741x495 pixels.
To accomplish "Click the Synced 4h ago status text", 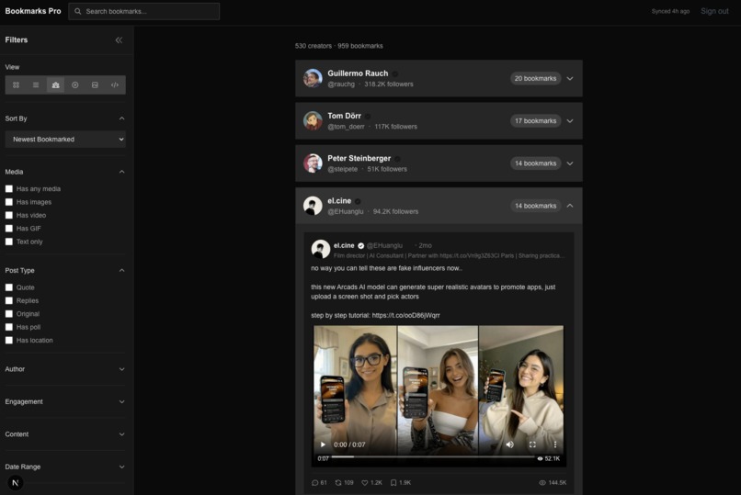I will coord(670,11).
